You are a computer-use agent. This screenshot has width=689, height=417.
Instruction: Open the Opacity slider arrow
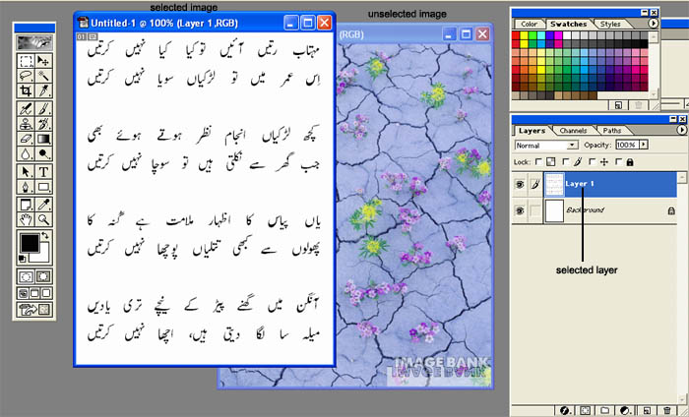tap(644, 145)
